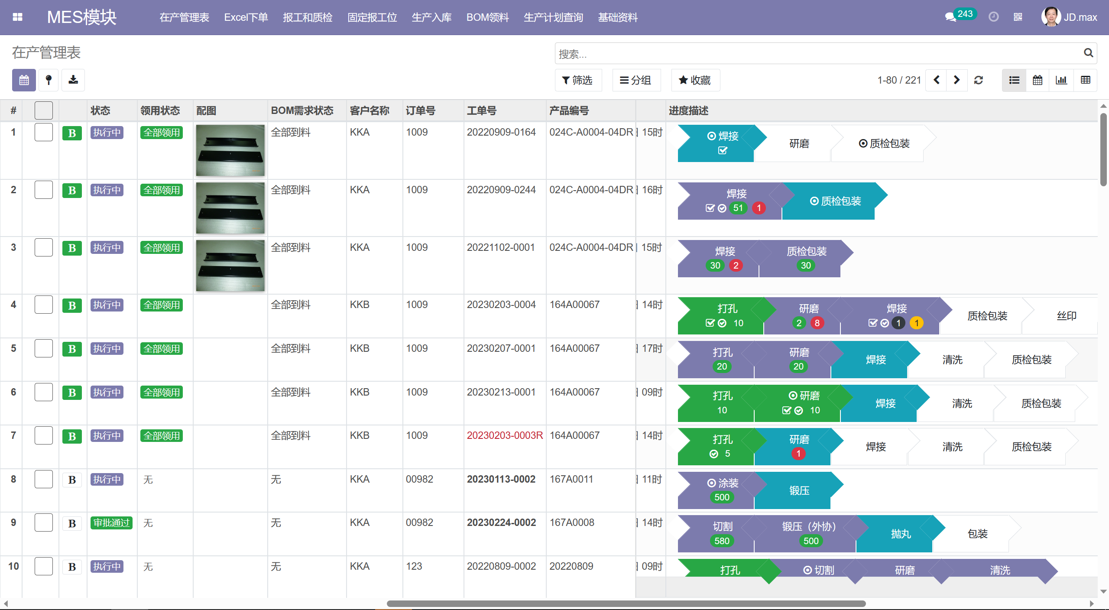1109x610 pixels.
Task: Switch to the calendar view icon
Action: (x=1038, y=80)
